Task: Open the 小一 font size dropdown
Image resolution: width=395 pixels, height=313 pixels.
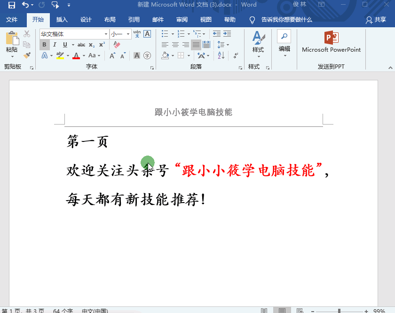Action: [x=128, y=34]
